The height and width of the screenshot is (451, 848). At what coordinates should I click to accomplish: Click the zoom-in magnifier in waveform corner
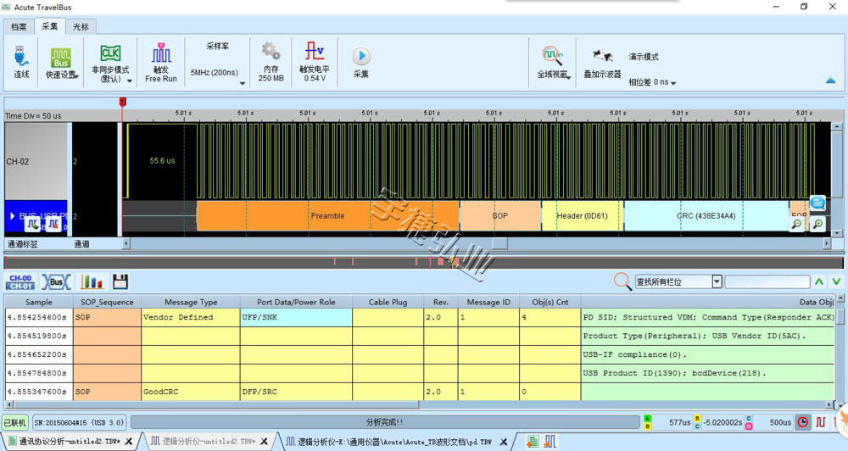(x=817, y=223)
